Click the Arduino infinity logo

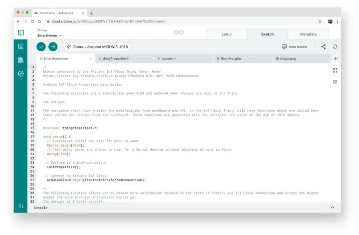click(x=179, y=33)
